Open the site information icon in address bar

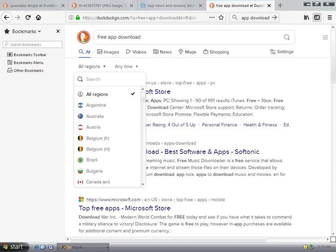click(71, 18)
